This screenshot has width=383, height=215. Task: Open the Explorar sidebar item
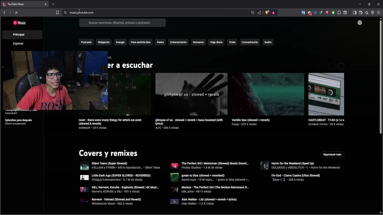pos(22,44)
